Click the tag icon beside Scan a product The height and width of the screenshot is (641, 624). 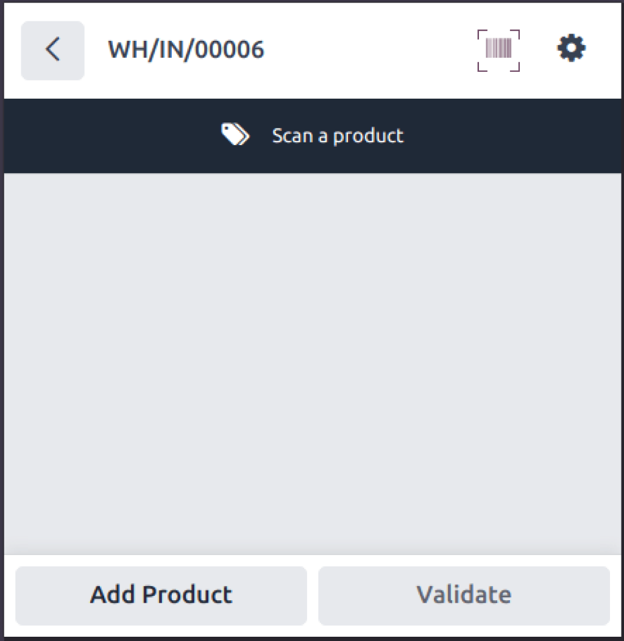[235, 135]
